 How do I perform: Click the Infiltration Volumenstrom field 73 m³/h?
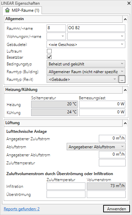106,186
